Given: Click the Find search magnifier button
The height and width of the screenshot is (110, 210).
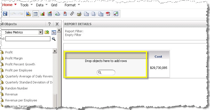Looking at the screenshot, I should [x=54, y=39].
